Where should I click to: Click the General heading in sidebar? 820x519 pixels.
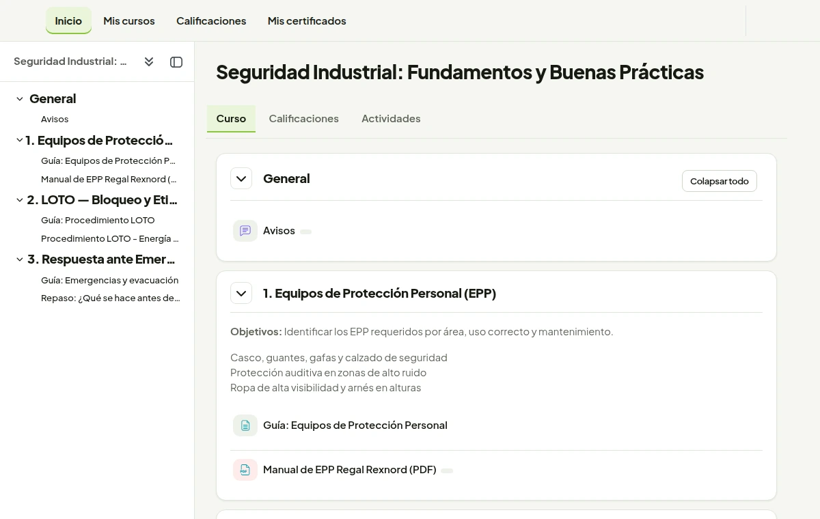pos(53,99)
